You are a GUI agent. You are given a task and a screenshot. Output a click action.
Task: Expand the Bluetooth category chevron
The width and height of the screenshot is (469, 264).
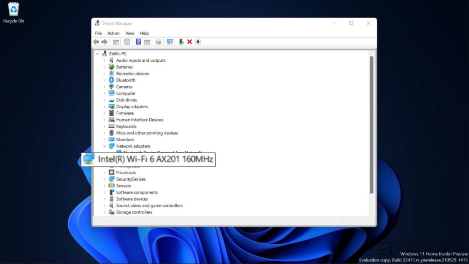[104, 80]
